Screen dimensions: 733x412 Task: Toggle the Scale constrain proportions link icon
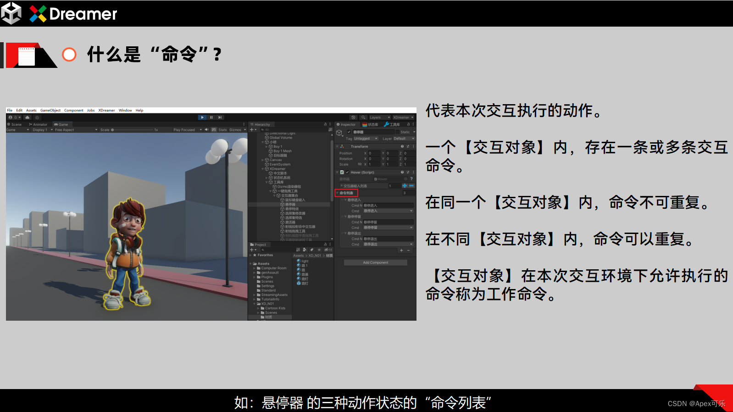click(360, 164)
